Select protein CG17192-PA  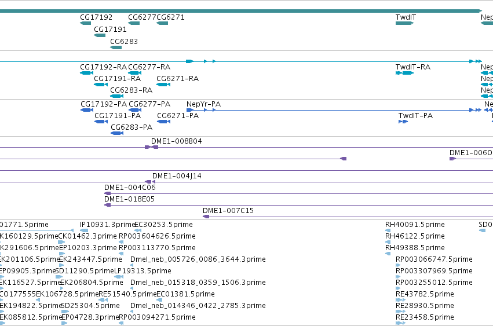tap(104, 104)
